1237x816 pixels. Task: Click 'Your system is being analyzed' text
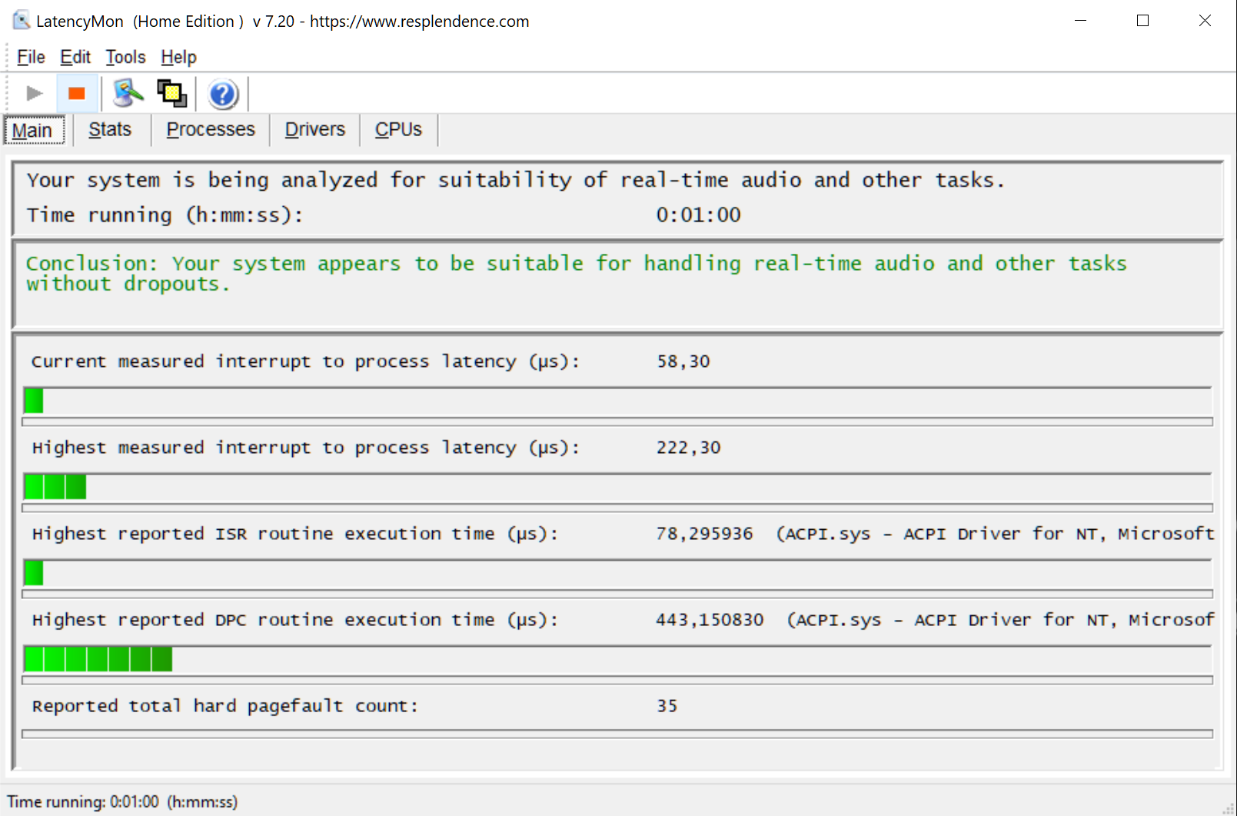point(515,181)
